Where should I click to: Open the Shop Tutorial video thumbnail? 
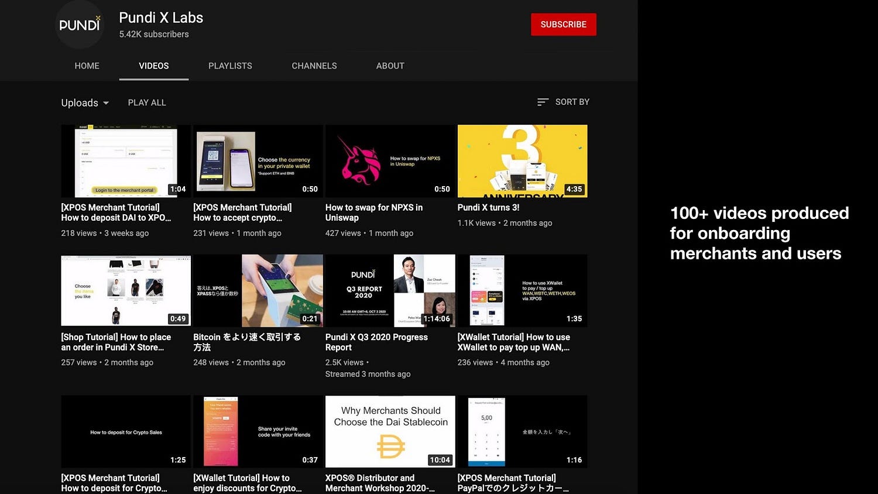pyautogui.click(x=126, y=290)
